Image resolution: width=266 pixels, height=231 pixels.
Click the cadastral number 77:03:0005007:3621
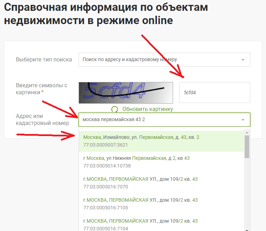click(x=105, y=145)
